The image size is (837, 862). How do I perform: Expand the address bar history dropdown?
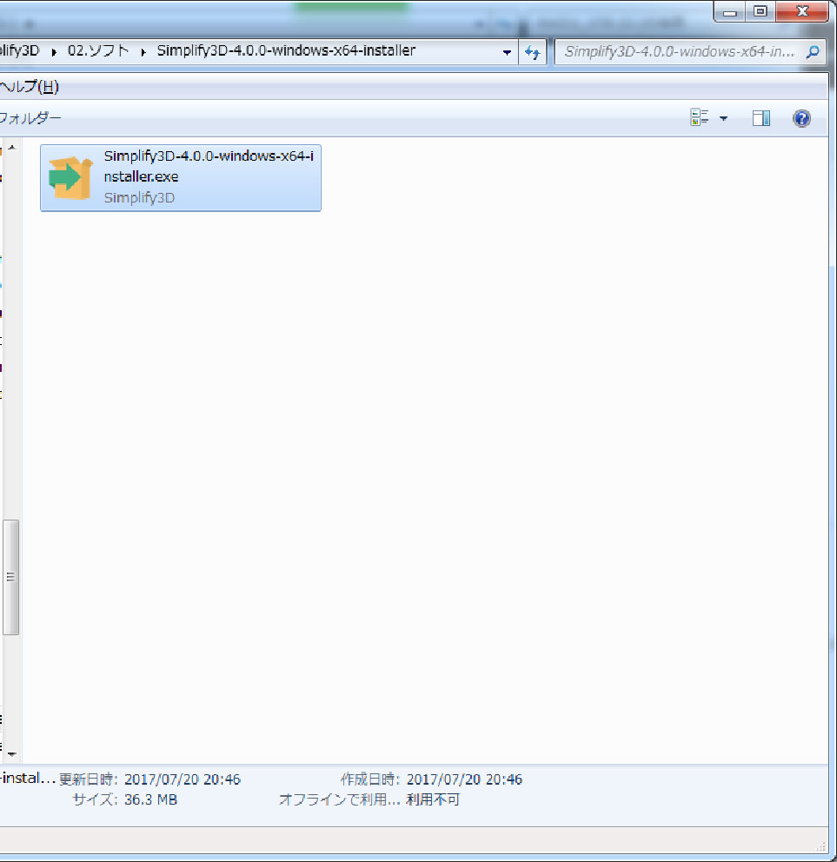pos(507,52)
